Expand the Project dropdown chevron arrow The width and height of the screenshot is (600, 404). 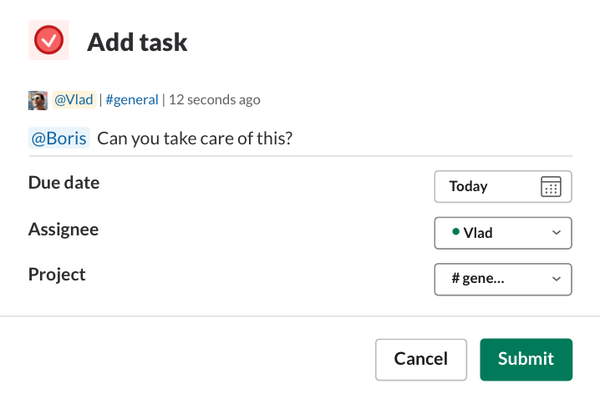(x=557, y=279)
